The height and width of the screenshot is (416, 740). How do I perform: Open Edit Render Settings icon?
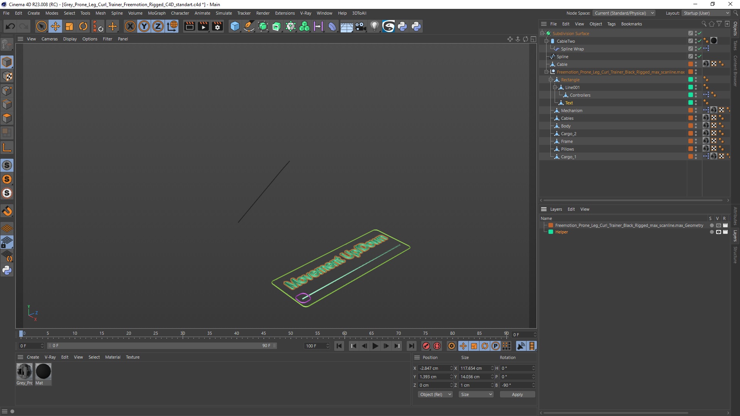[x=218, y=26]
